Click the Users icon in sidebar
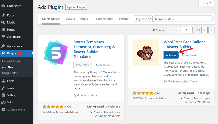Image resolution: width=218 pixels, height=124 pixels. (3, 81)
